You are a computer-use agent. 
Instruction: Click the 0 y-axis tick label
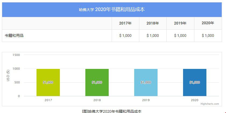point(19,96)
